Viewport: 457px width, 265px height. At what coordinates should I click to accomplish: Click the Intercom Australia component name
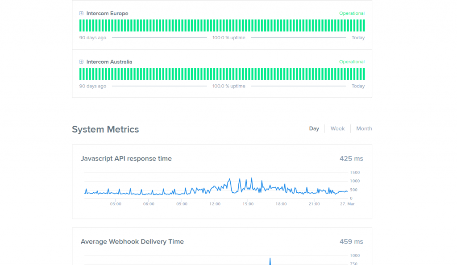(x=109, y=62)
